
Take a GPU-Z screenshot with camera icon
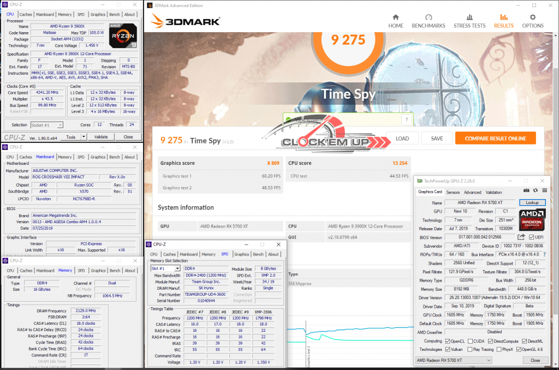526,190
